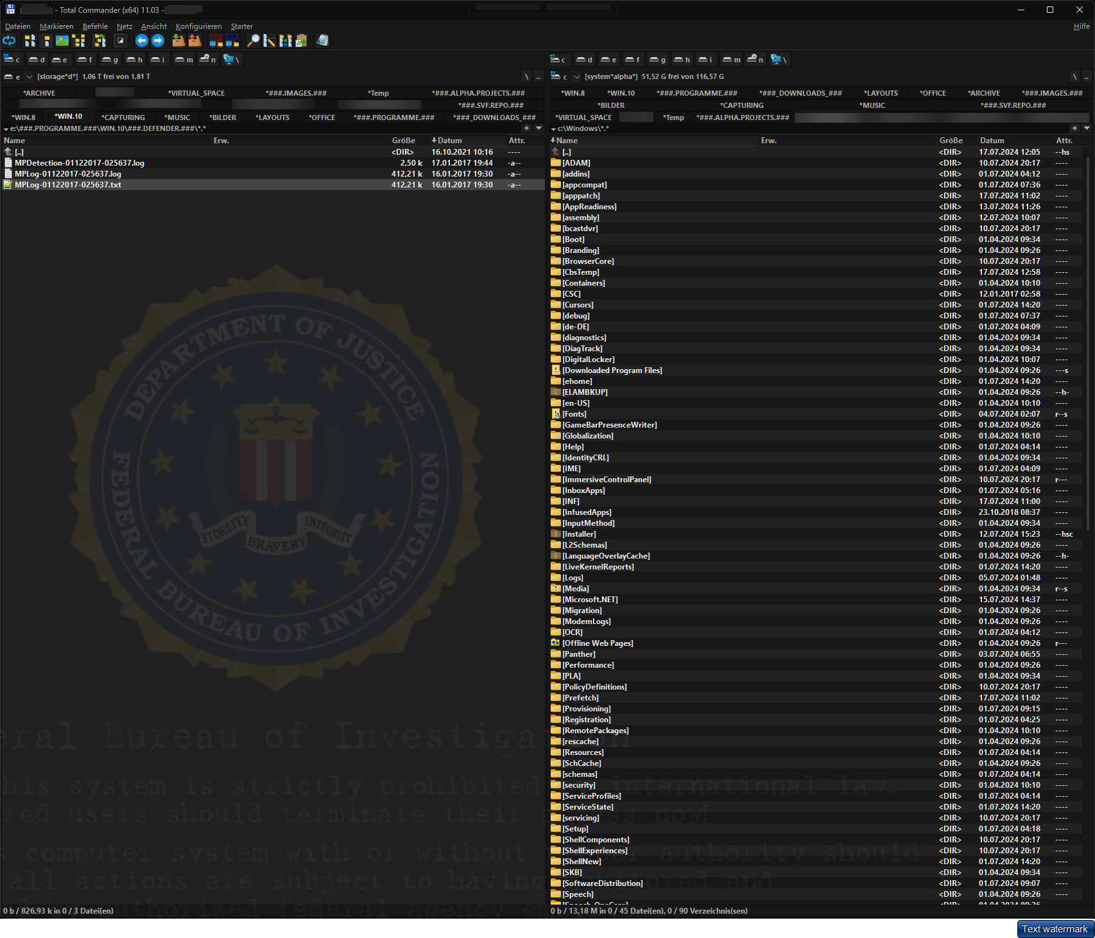
Task: Sort left panel by Größe column
Action: (x=408, y=140)
